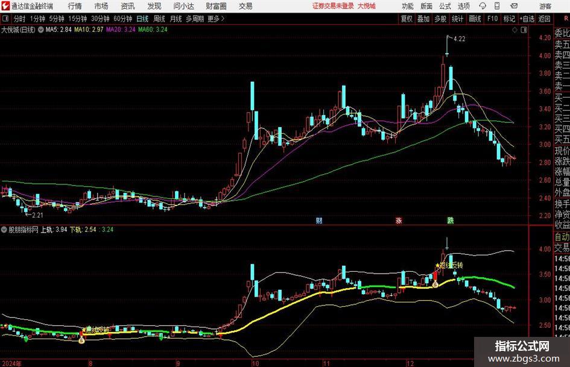Switch to the 30分钟 period tab

[100, 19]
